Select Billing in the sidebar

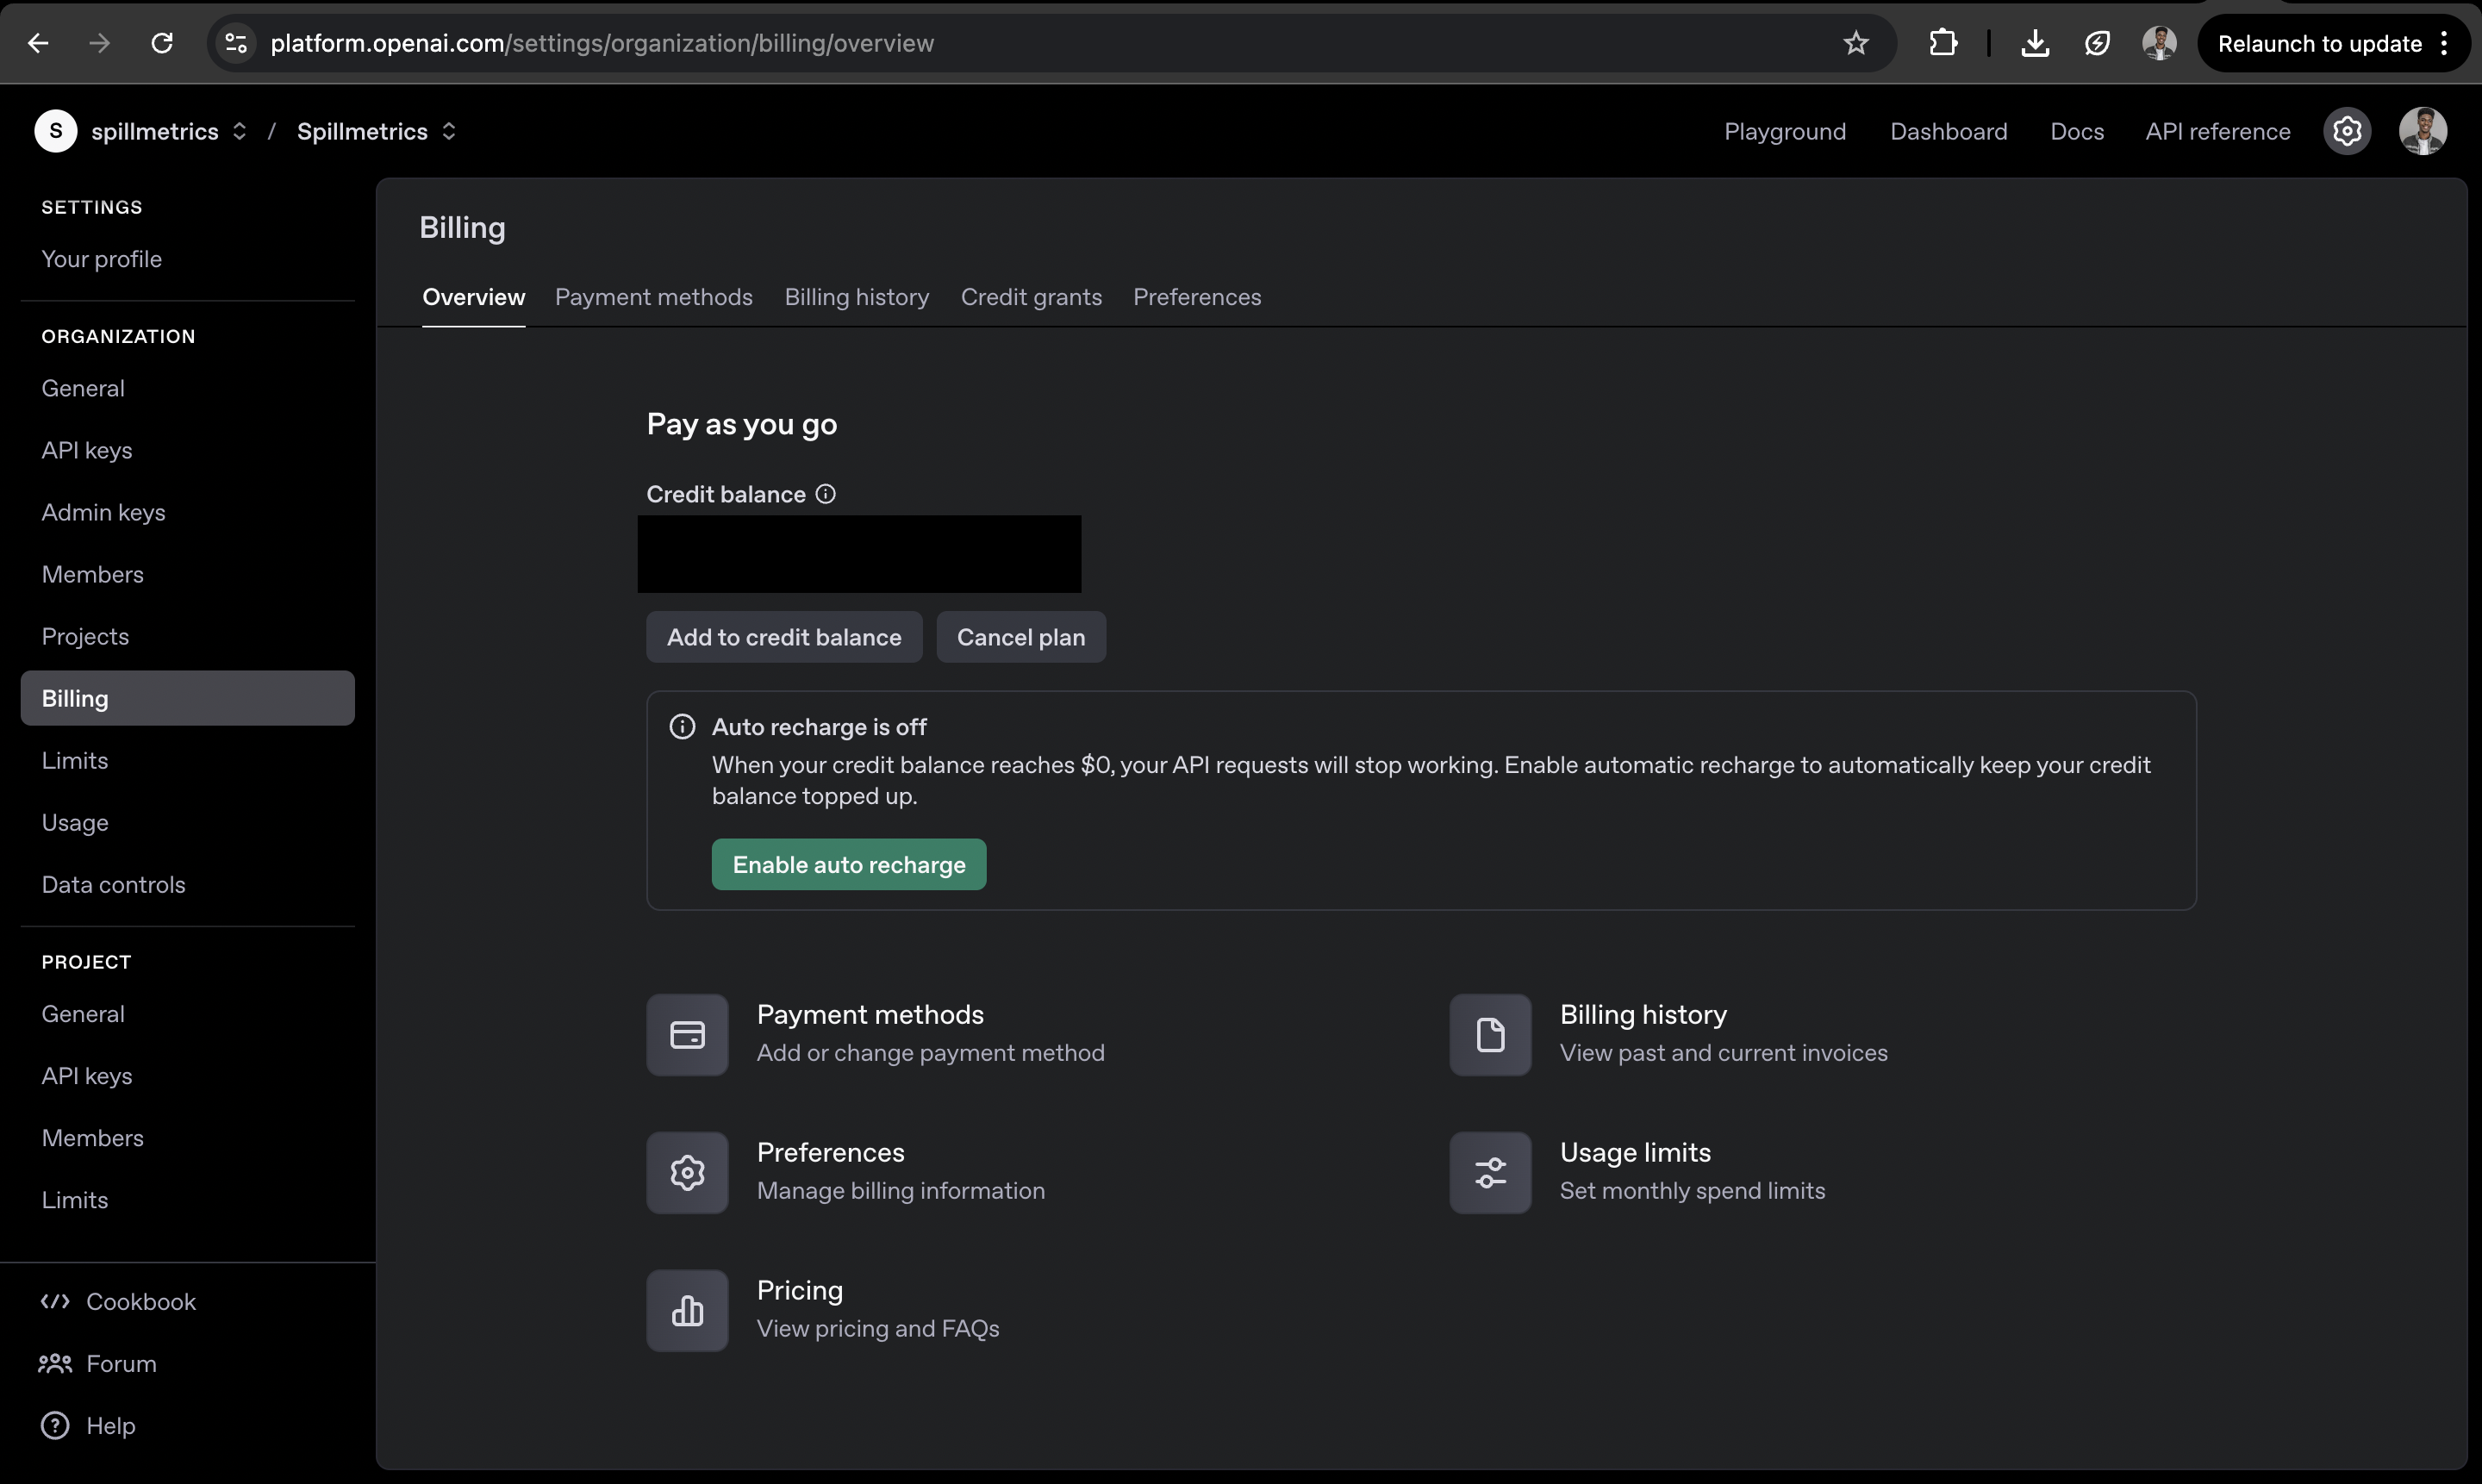pyautogui.click(x=187, y=698)
